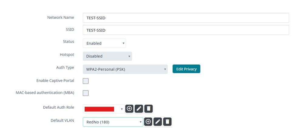Viewport: 303px width, 128px height.
Task: Enable the Captive Portal checkbox
Action: (86, 81)
